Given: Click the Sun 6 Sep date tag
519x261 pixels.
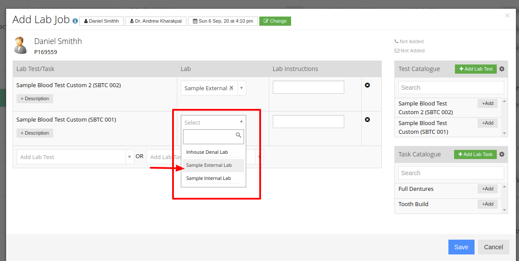Looking at the screenshot, I should point(223,21).
